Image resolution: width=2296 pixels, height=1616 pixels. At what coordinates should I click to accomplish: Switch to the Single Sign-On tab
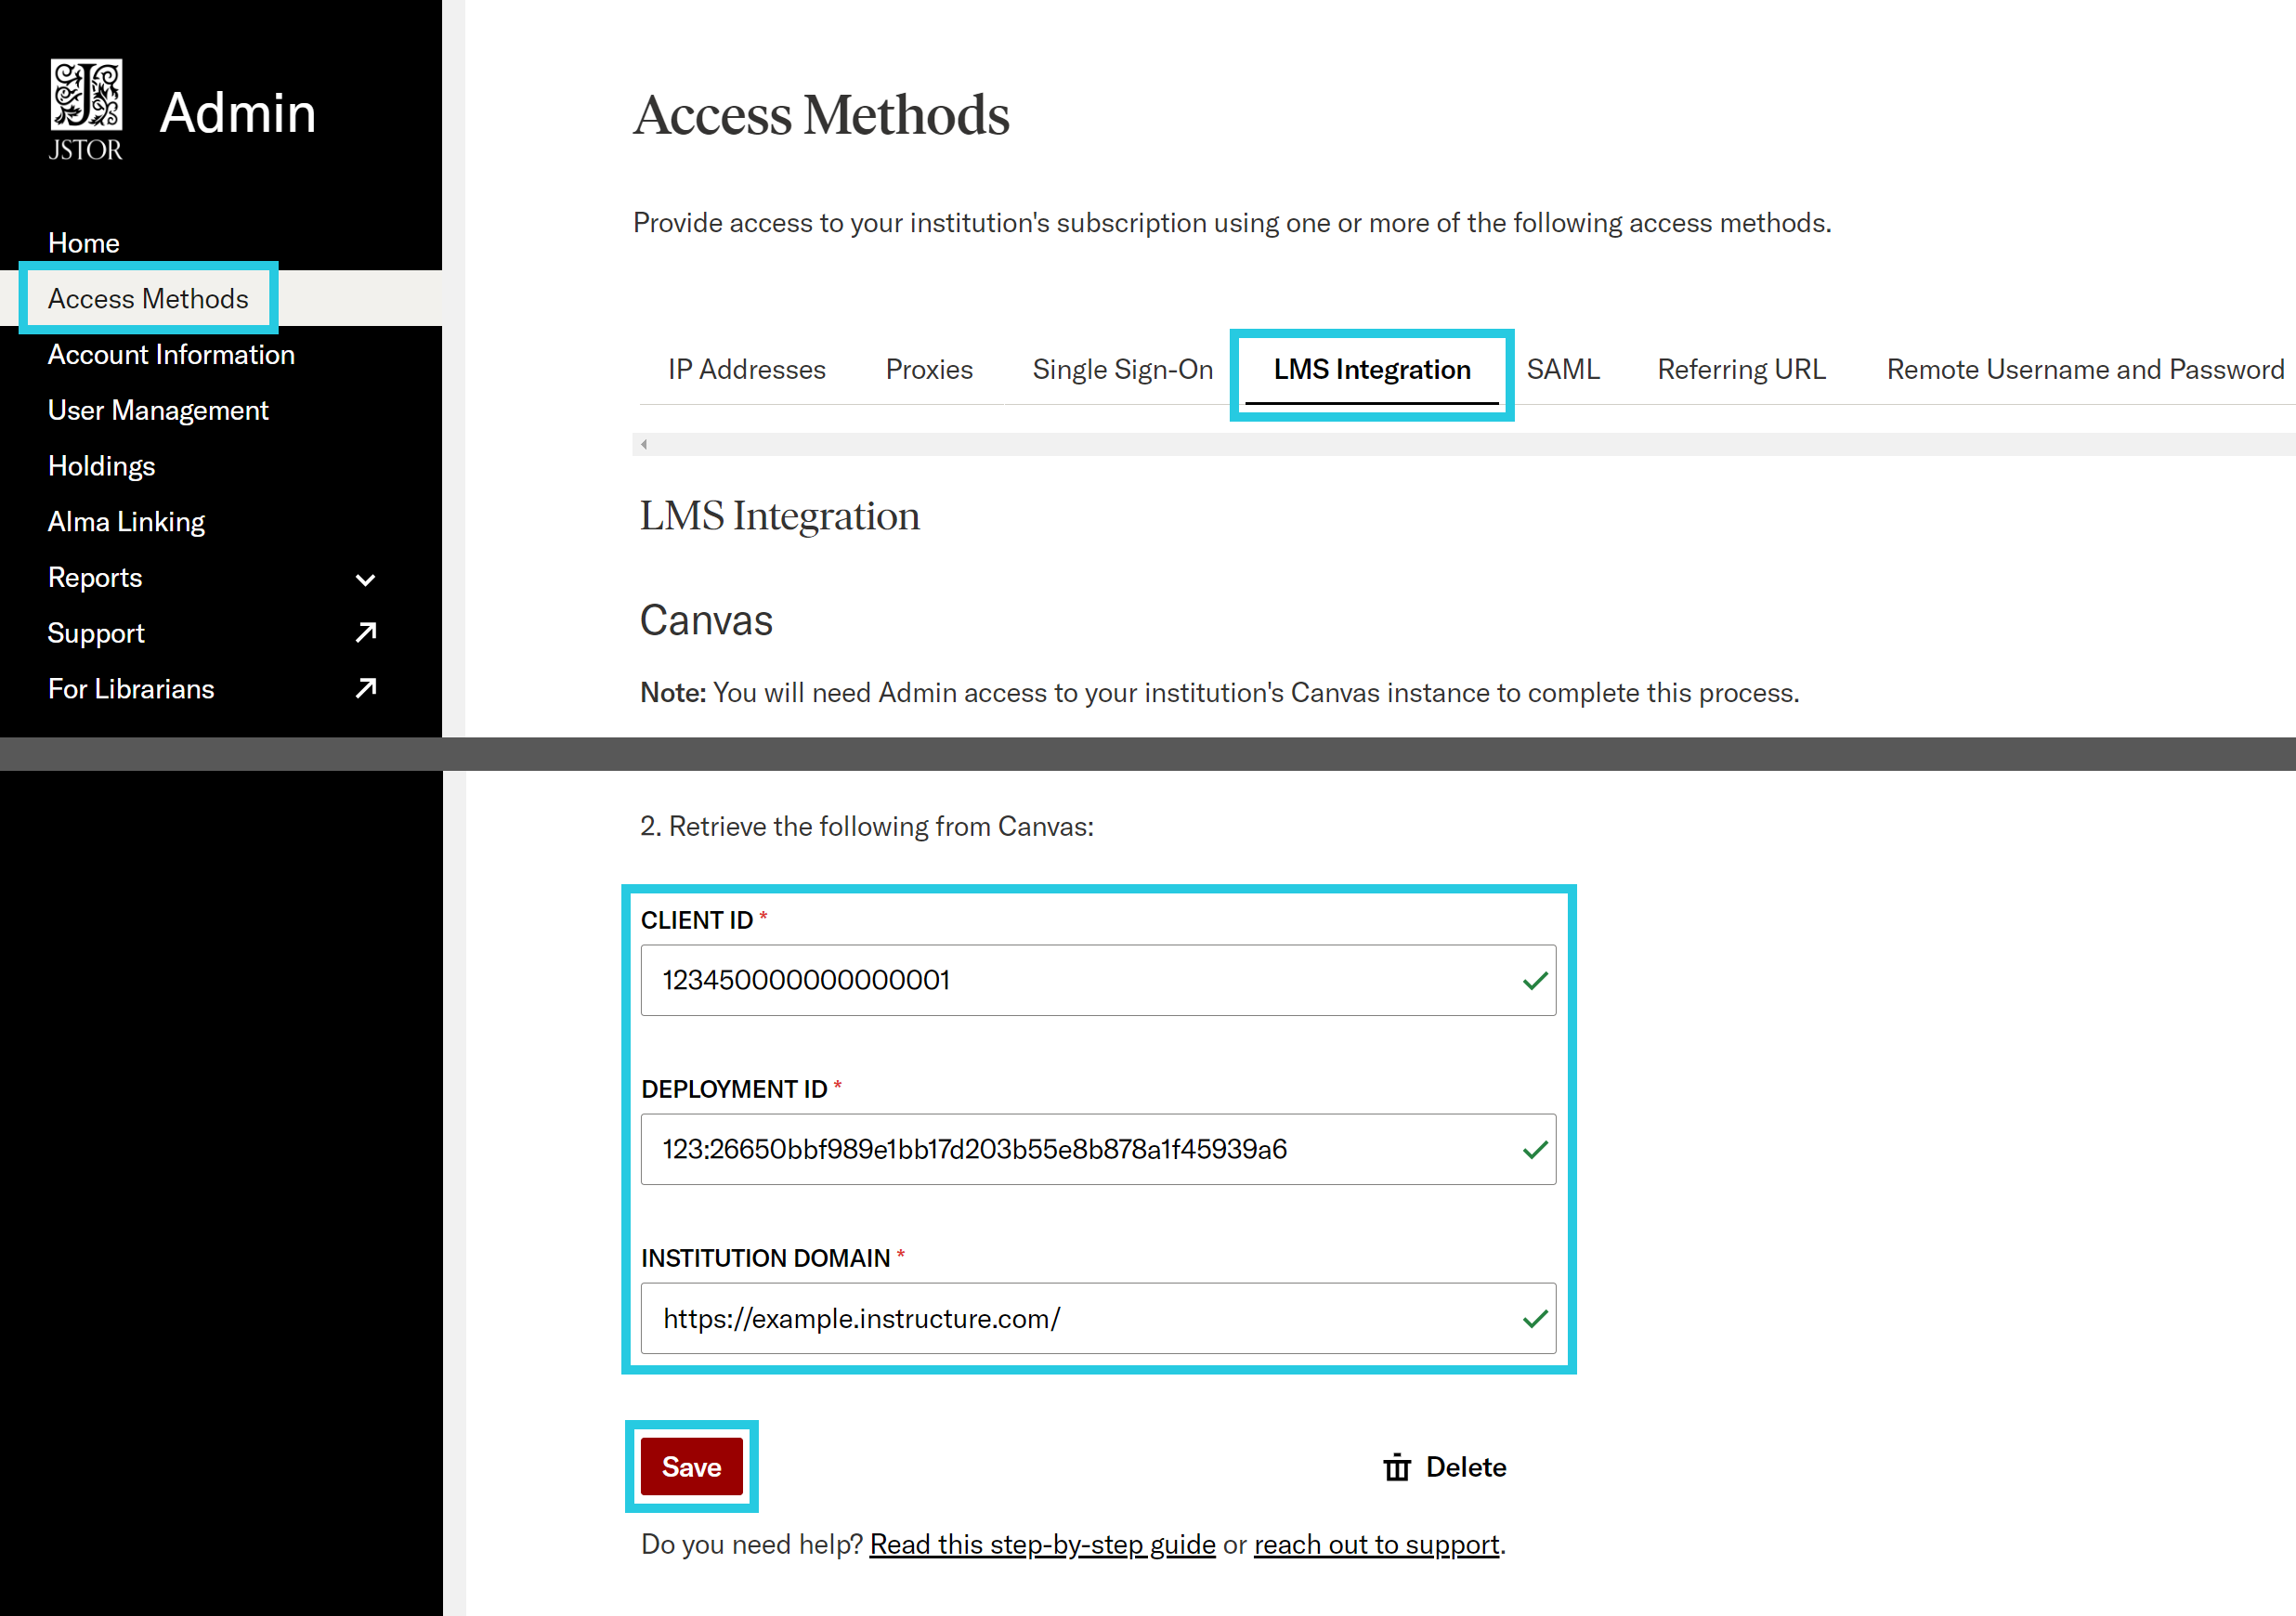click(x=1123, y=369)
